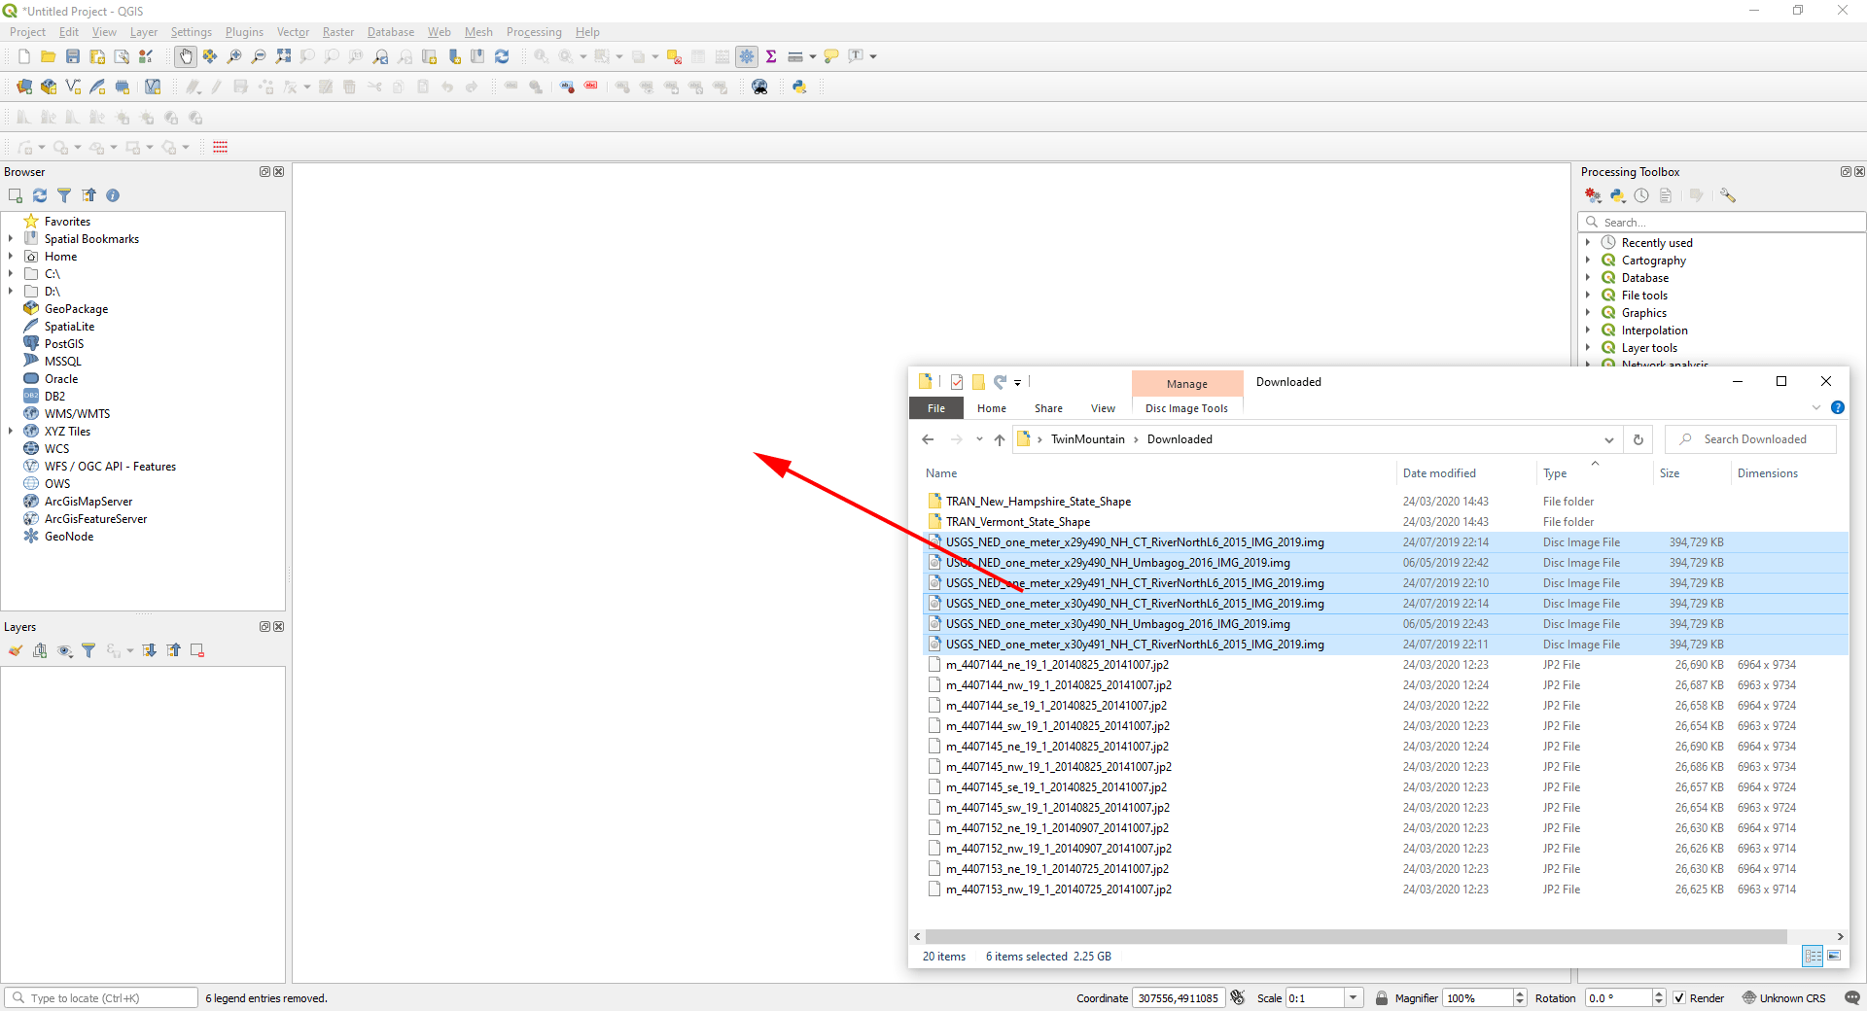Save the current QGIS project
Viewport: 1867px width, 1011px height.
tap(72, 56)
